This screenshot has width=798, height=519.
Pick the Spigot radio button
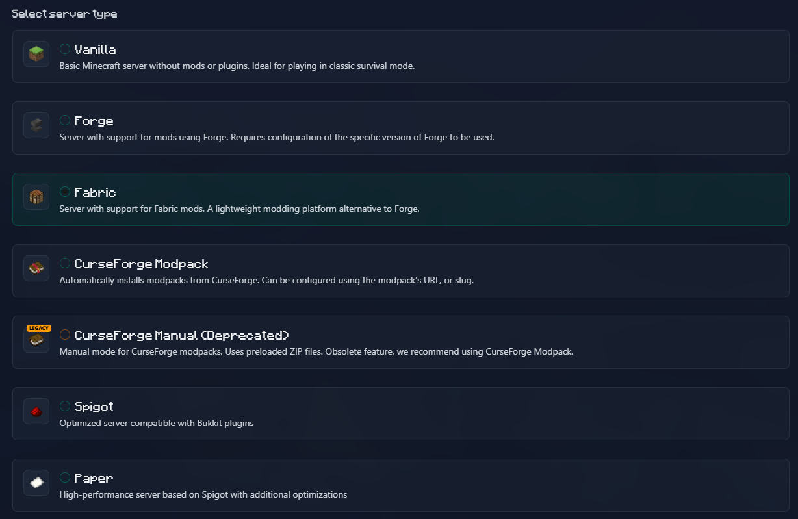pyautogui.click(x=65, y=406)
